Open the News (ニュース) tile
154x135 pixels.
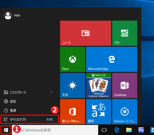[86, 33]
